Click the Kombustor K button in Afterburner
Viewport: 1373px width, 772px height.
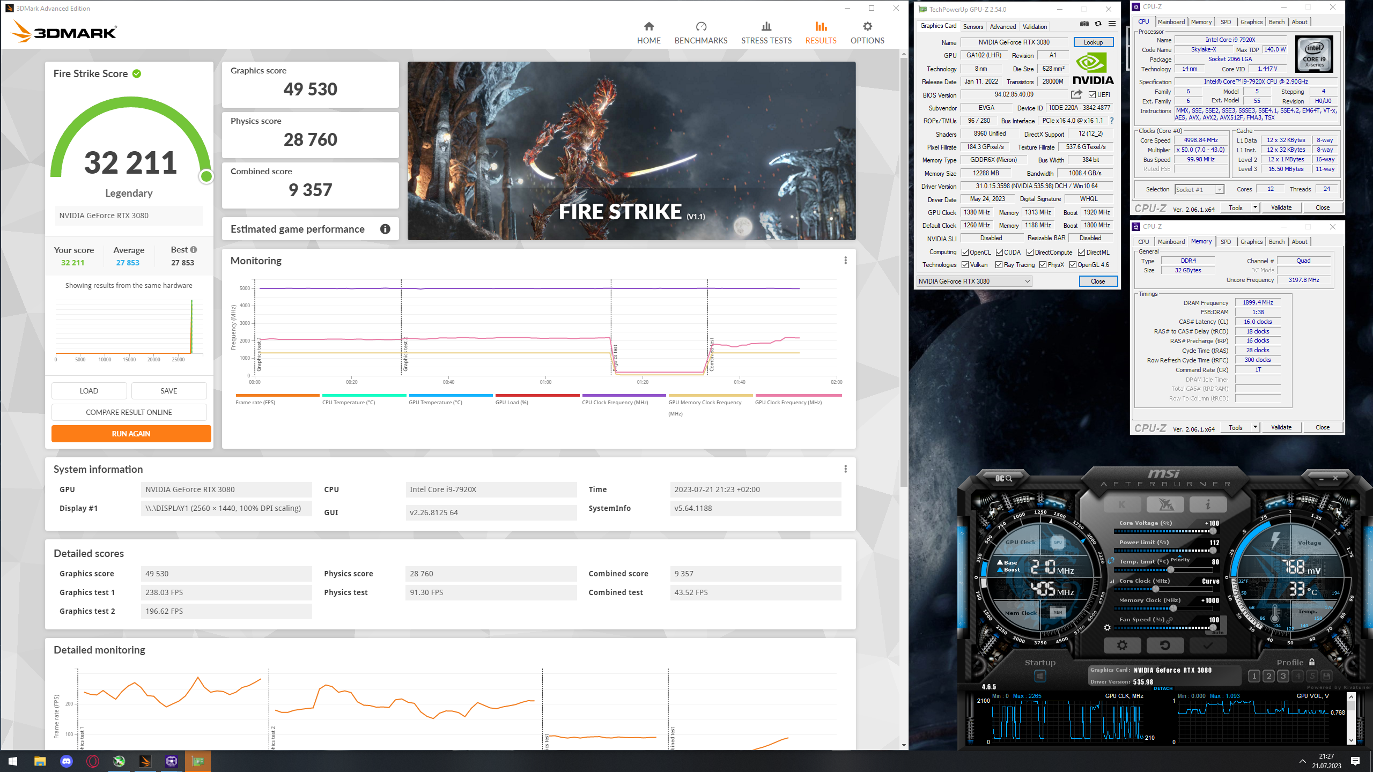pyautogui.click(x=1121, y=504)
